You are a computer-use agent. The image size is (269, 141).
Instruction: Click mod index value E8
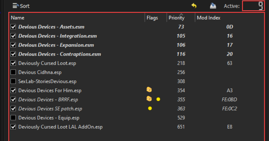click(x=229, y=127)
